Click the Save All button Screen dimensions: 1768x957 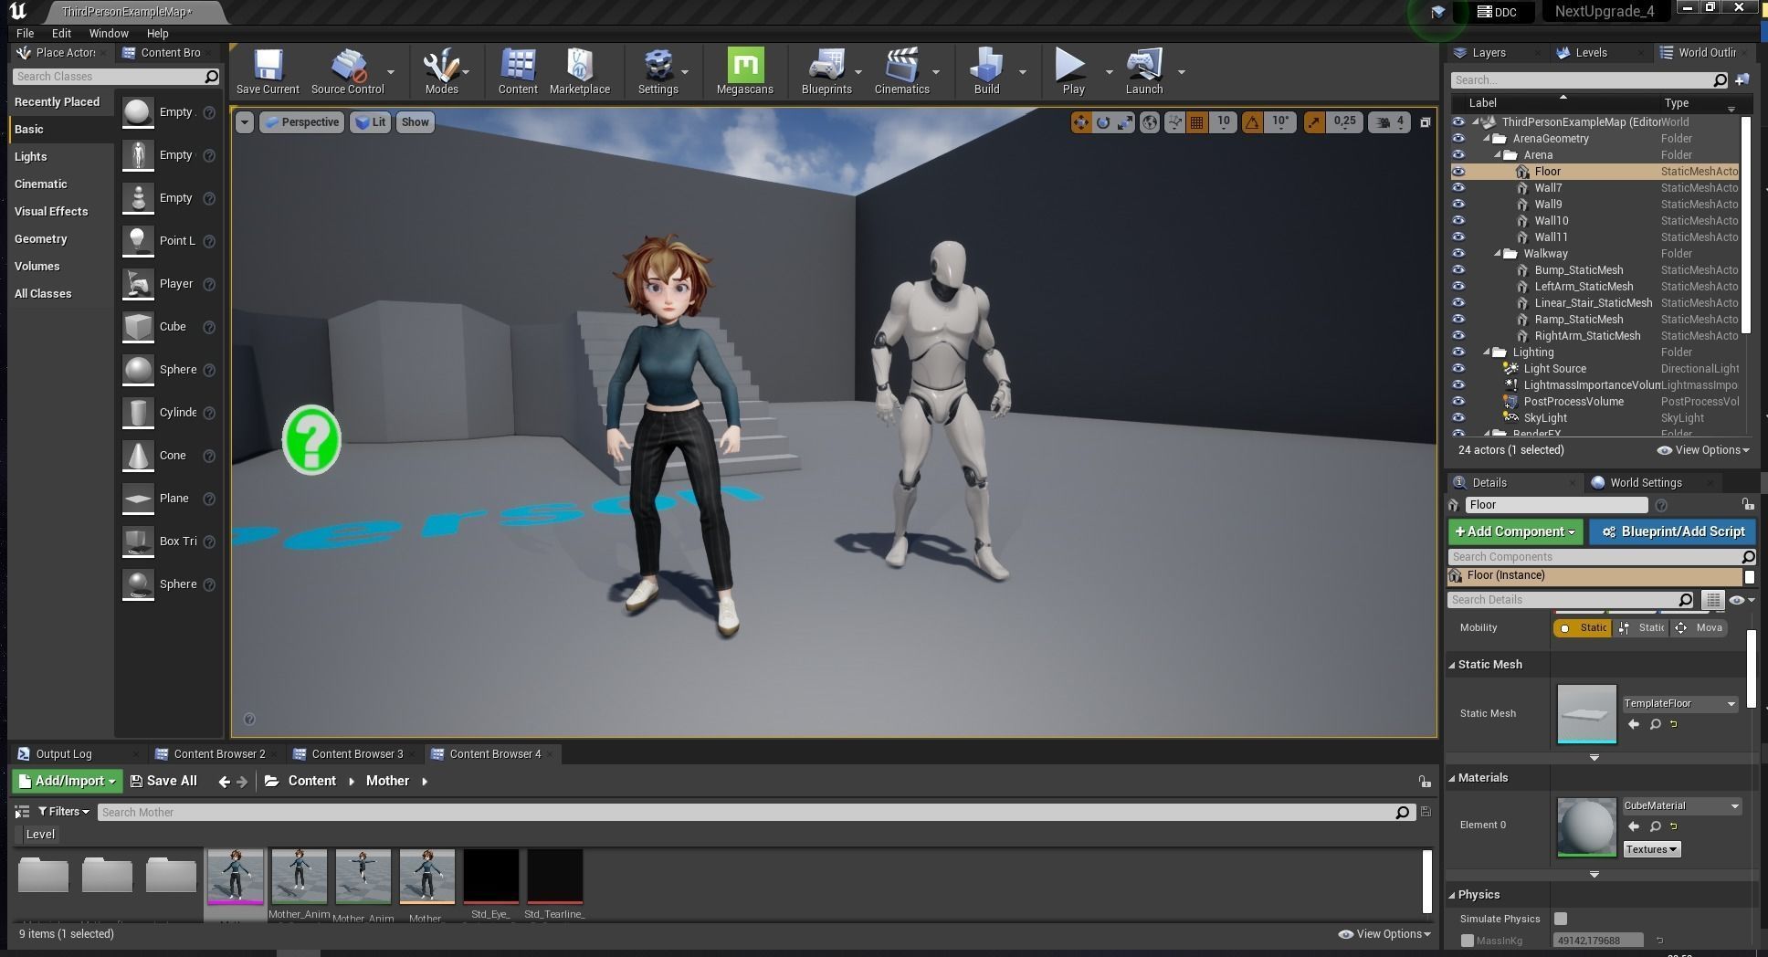tap(163, 782)
